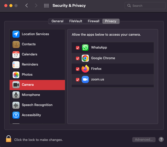Switch to the FileVault tab
The image size is (167, 147).
(76, 21)
